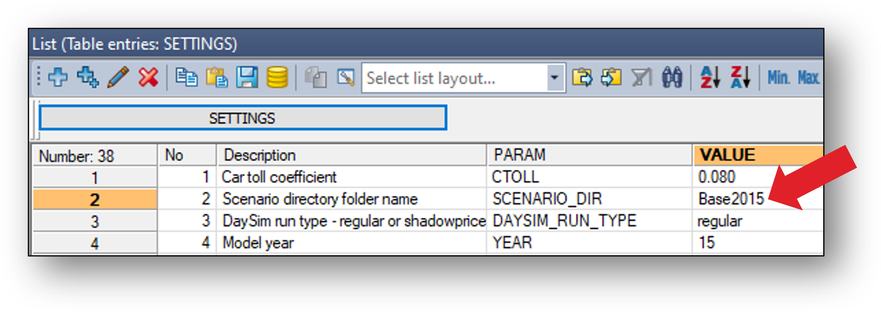Click the SETTINGS header button
881x313 pixels.
click(x=243, y=118)
